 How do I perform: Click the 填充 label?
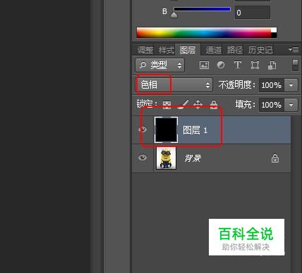pos(245,104)
